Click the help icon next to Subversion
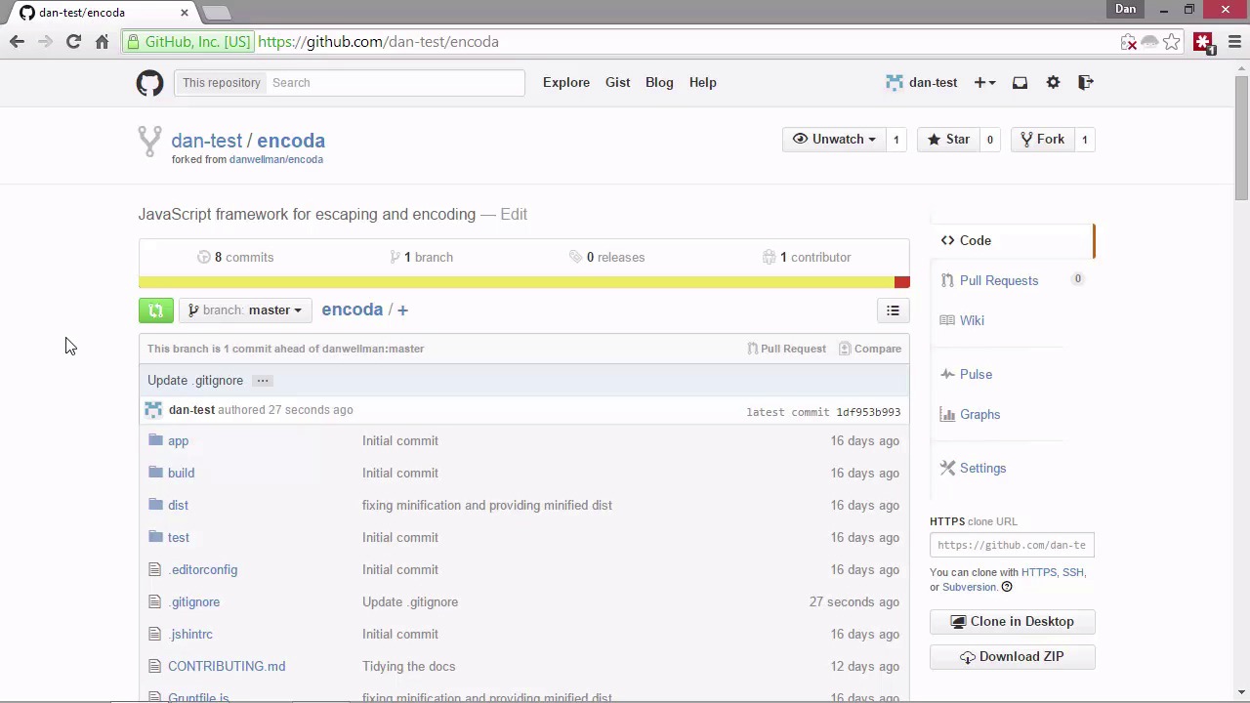This screenshot has height=703, width=1250. 1007,587
